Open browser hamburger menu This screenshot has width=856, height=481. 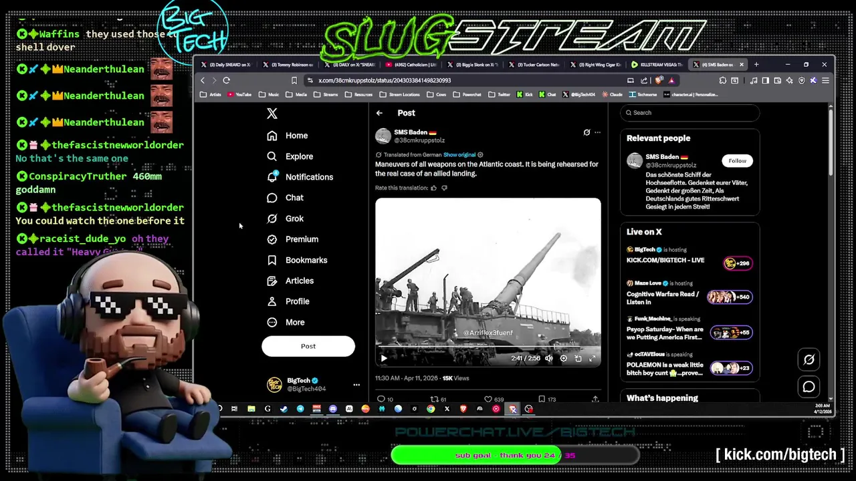coord(825,80)
